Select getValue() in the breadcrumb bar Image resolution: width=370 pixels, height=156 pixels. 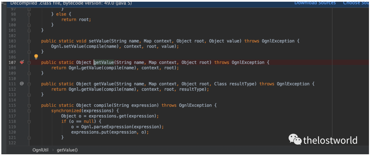[x=67, y=150]
